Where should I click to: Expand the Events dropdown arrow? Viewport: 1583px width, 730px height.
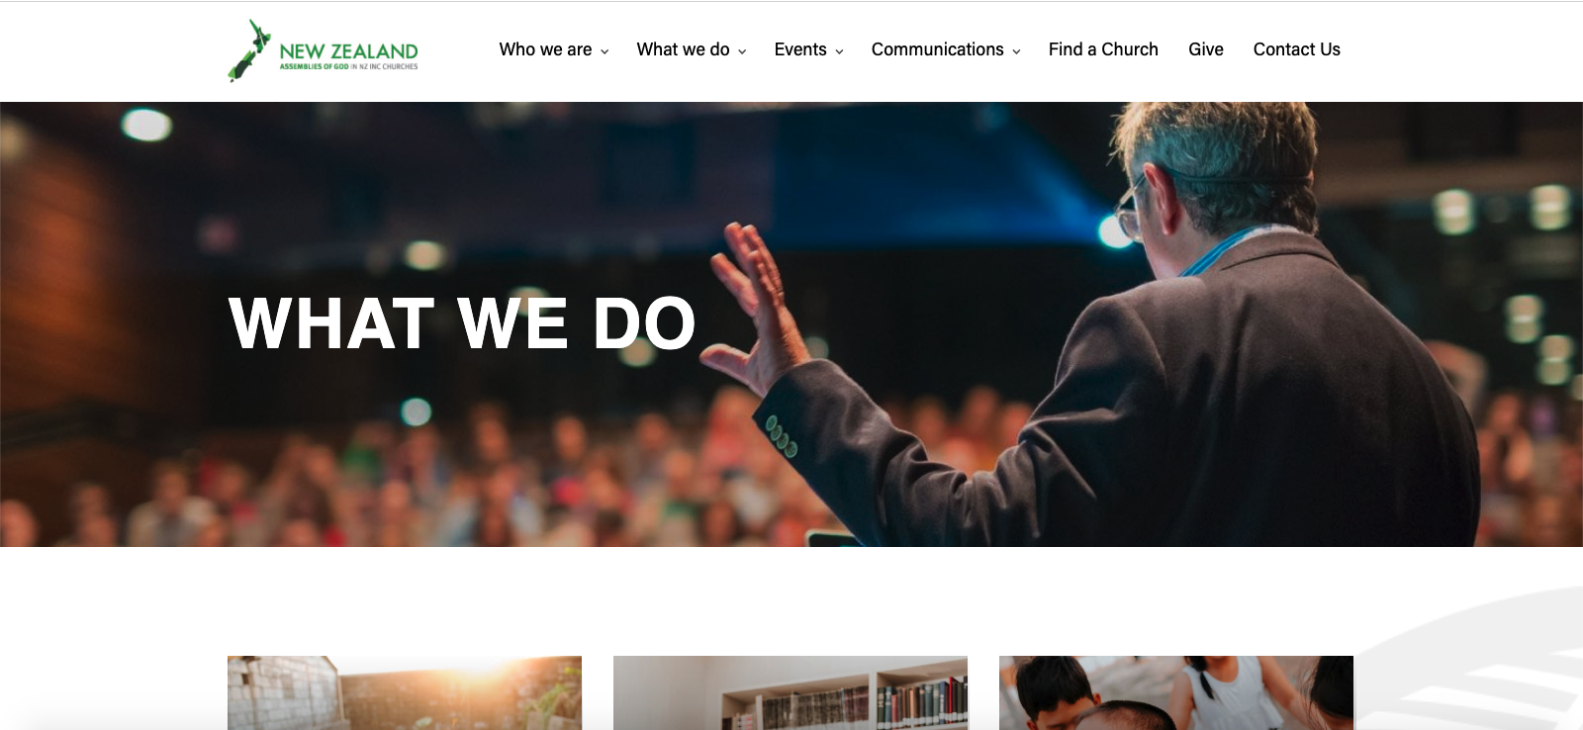pos(839,51)
